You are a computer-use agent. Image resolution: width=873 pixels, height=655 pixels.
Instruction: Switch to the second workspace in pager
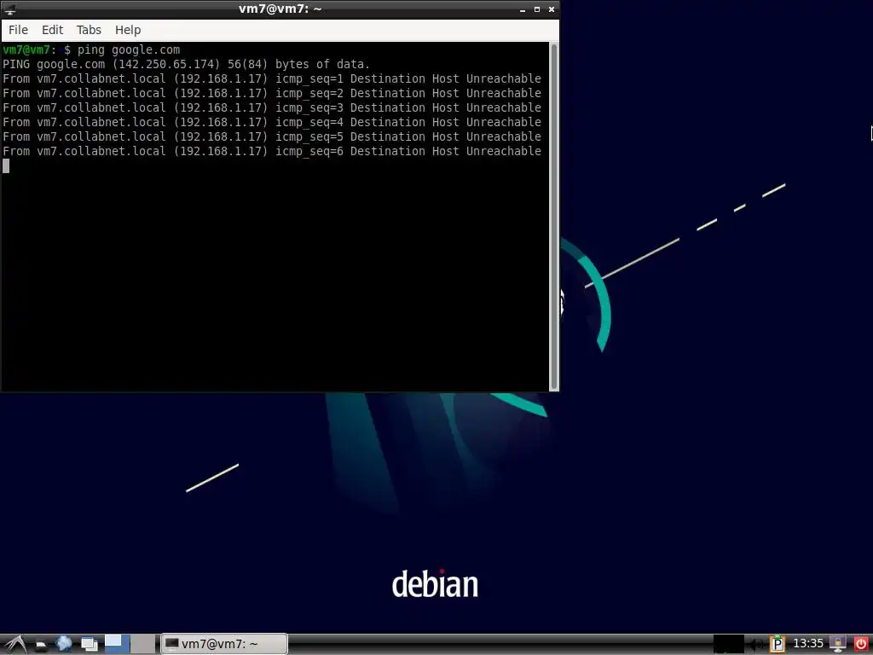tap(143, 645)
